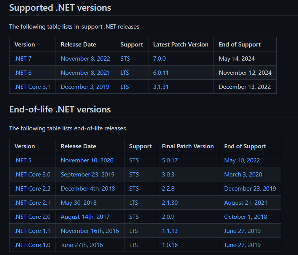Click the in-support .NET releases description text

75,27
